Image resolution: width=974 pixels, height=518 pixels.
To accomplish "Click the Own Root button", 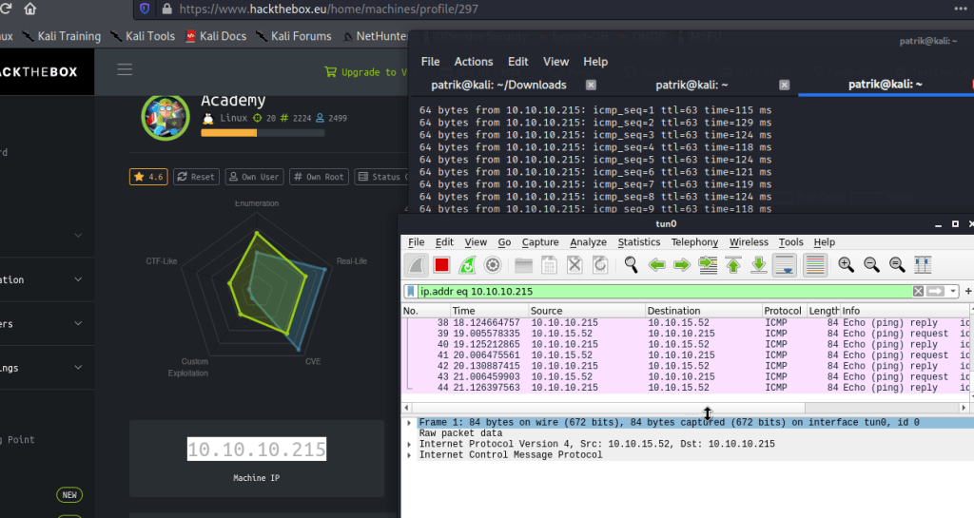I will coord(319,177).
